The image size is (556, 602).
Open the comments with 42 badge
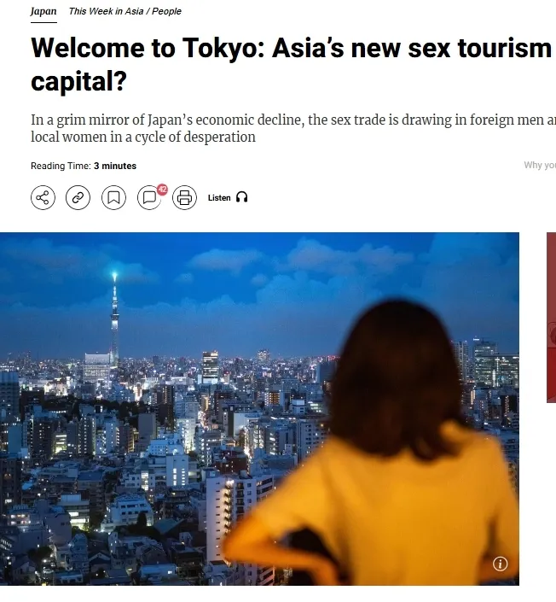(x=149, y=198)
